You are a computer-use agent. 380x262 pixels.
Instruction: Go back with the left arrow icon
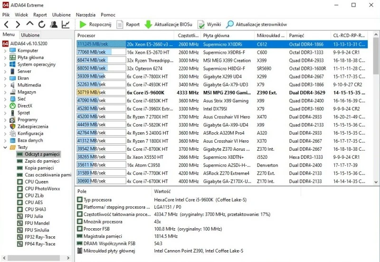coord(6,24)
